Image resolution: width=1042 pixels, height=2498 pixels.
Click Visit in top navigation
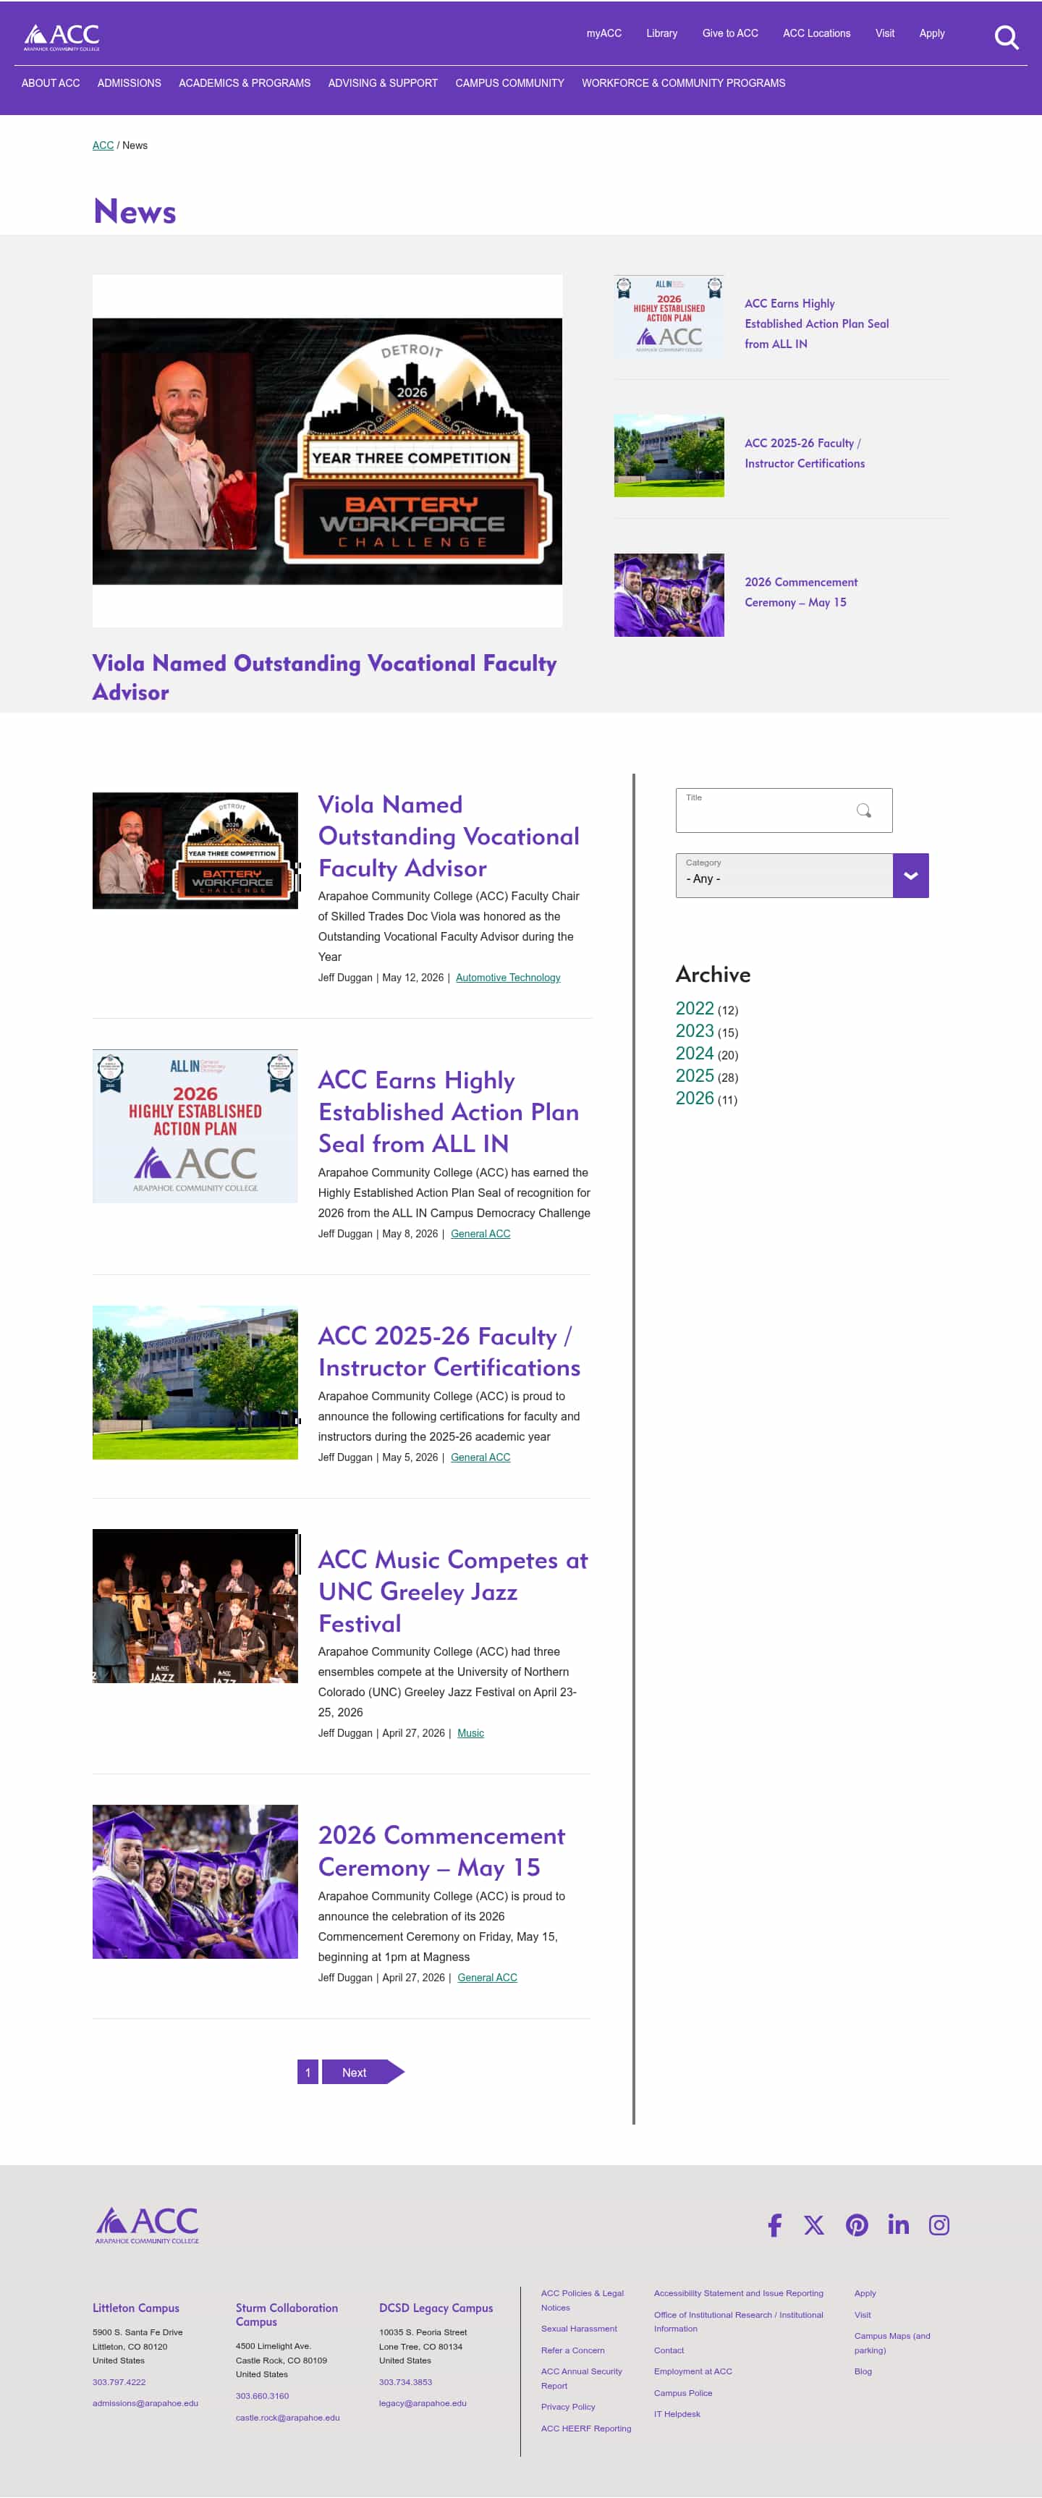click(x=885, y=33)
